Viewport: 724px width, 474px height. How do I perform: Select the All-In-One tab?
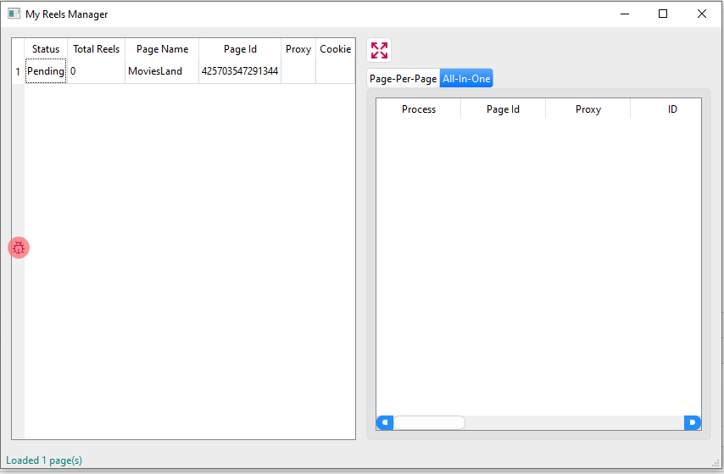pyautogui.click(x=466, y=79)
